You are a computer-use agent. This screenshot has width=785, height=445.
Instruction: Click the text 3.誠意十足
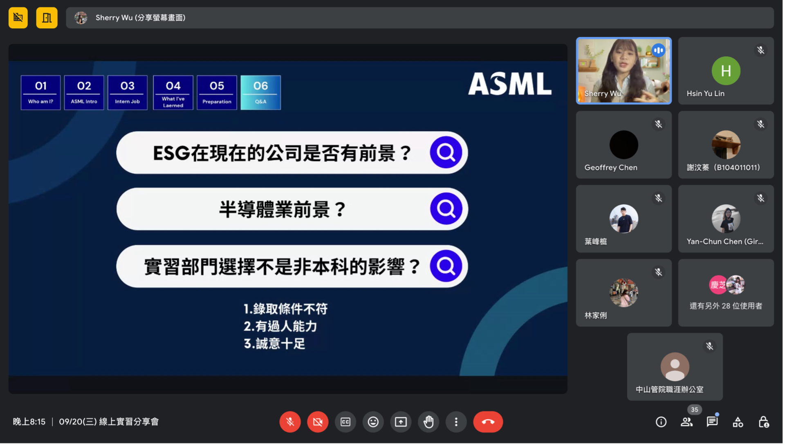coord(275,344)
